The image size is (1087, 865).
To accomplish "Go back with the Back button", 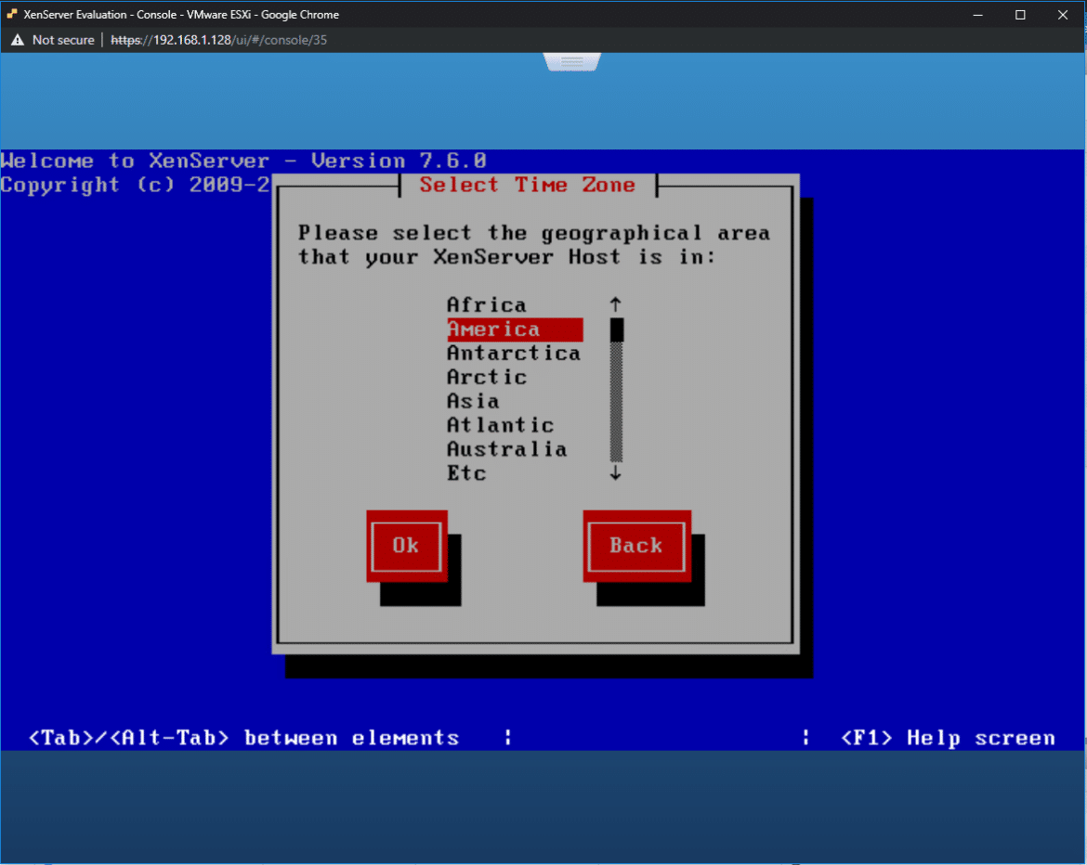I will (x=636, y=546).
